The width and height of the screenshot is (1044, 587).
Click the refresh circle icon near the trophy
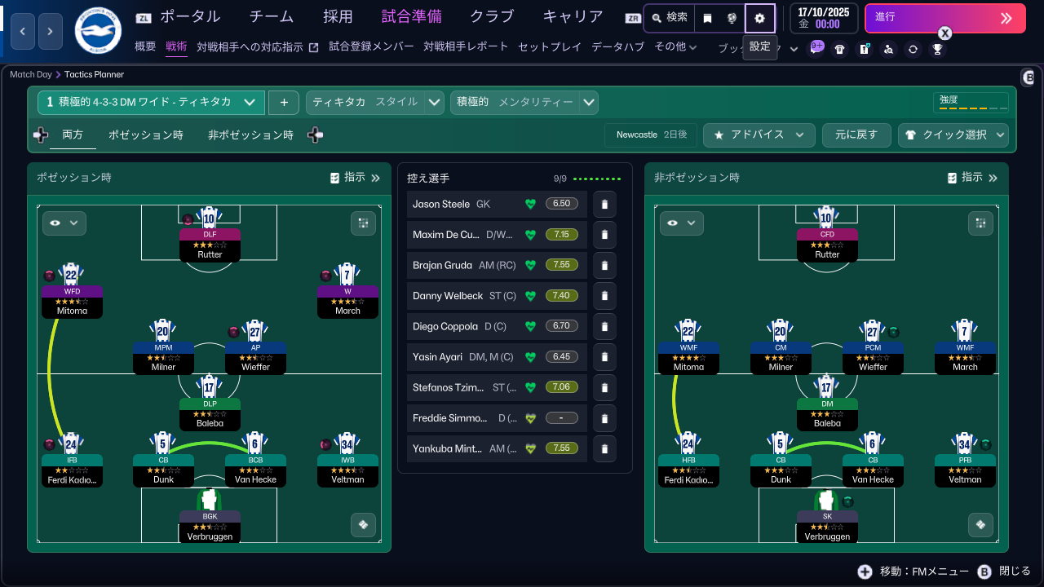click(x=913, y=49)
